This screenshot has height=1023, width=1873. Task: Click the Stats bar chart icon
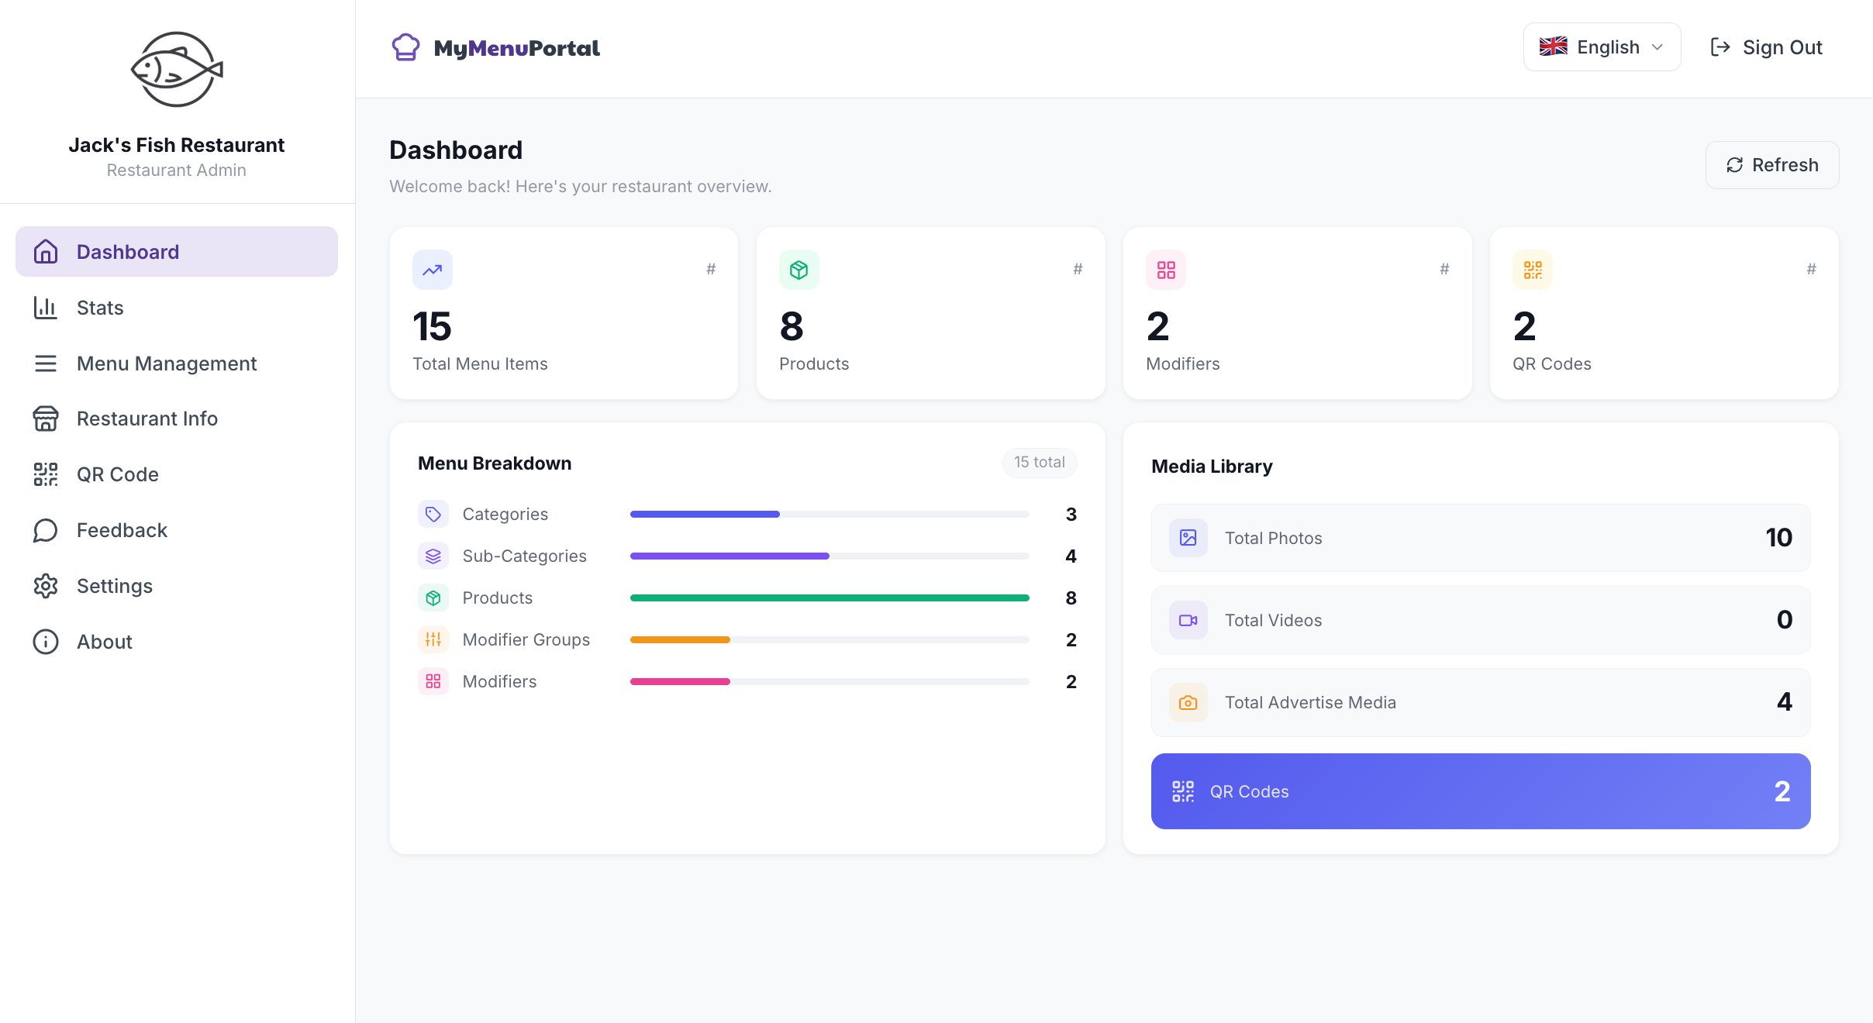[x=46, y=308]
